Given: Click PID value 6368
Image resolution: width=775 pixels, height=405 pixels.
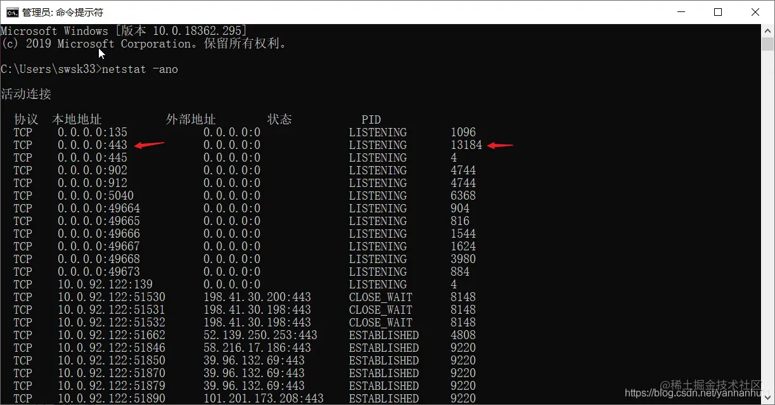Looking at the screenshot, I should tap(463, 196).
